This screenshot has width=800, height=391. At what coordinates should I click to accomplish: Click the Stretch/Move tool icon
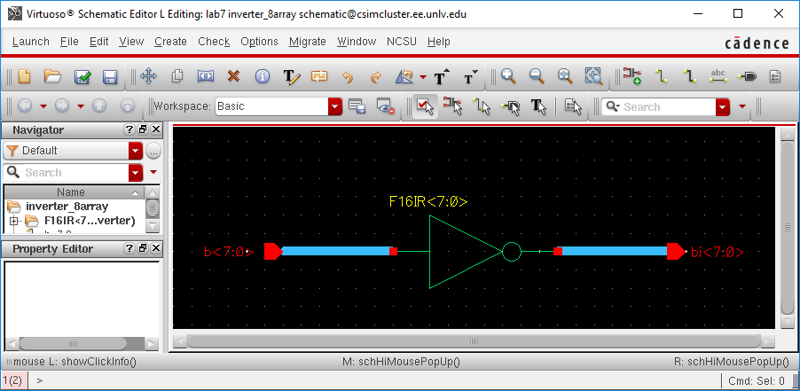[x=149, y=77]
